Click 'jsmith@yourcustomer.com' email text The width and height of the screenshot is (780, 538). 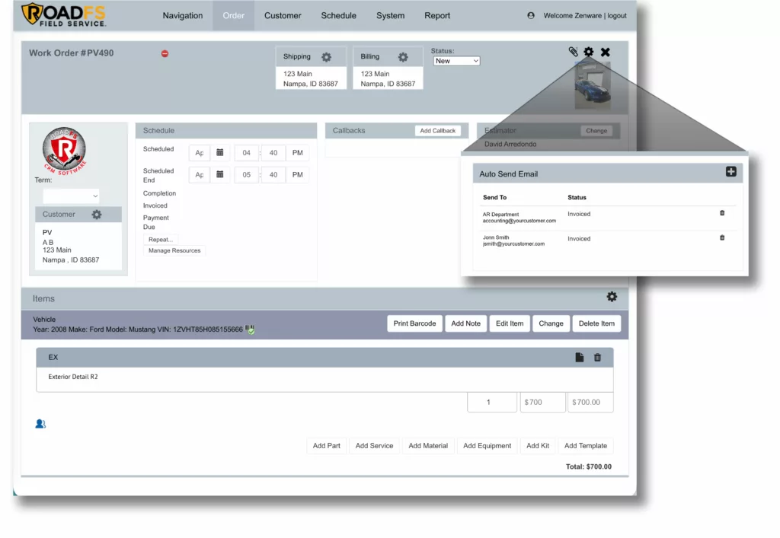click(513, 244)
